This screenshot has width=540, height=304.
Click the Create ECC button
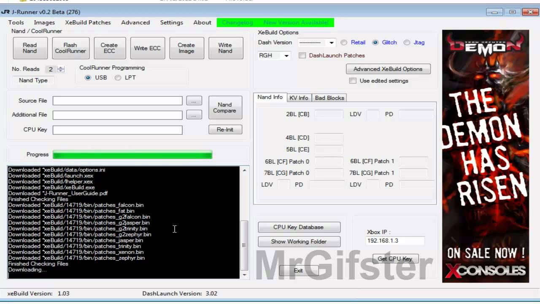click(109, 48)
